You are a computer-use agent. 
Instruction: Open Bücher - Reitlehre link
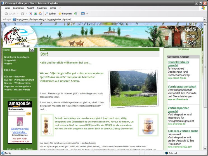point(14,77)
